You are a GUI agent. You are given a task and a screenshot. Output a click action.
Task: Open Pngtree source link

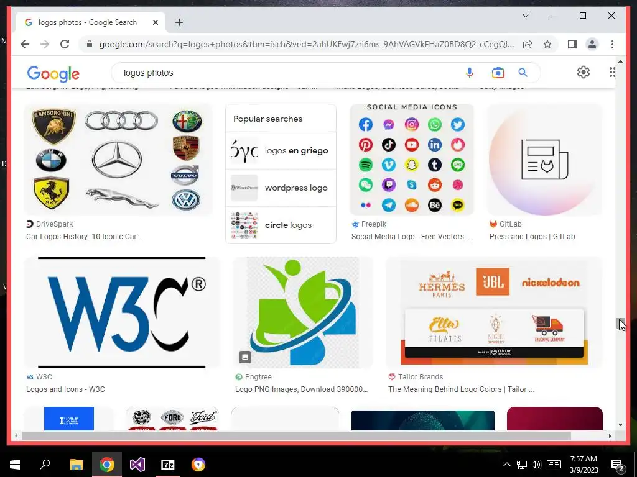254,377
